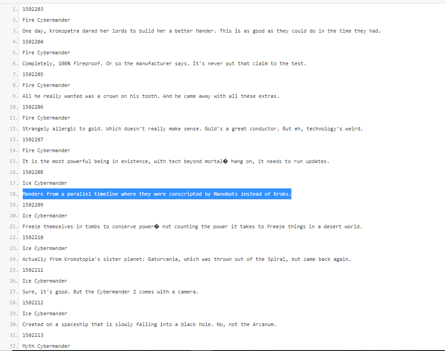This screenshot has height=351, width=445.
Task: Click the 'Cybermander 2 comes with a camera' line
Action: (x=111, y=292)
